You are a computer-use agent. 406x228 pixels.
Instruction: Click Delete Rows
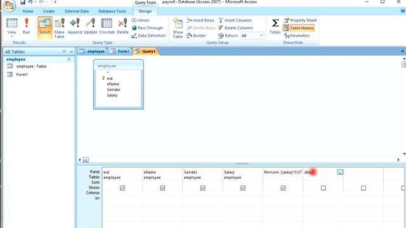point(201,28)
